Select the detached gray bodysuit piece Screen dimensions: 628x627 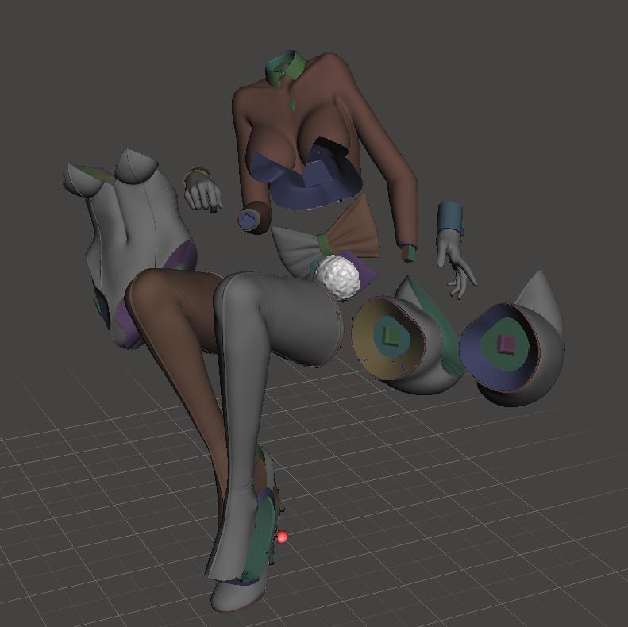(x=130, y=248)
